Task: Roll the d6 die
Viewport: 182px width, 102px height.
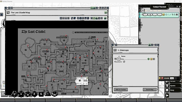Action: pyautogui.click(x=41, y=94)
